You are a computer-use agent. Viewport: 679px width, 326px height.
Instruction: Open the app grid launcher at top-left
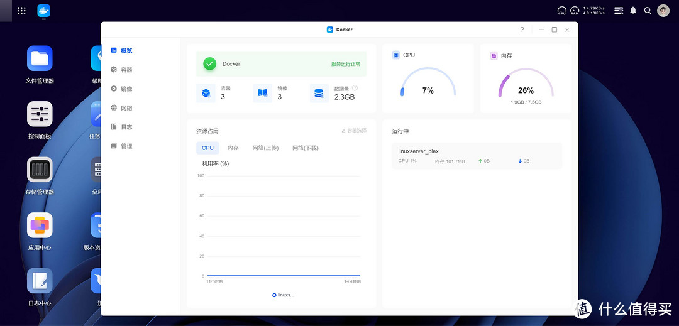coord(21,11)
